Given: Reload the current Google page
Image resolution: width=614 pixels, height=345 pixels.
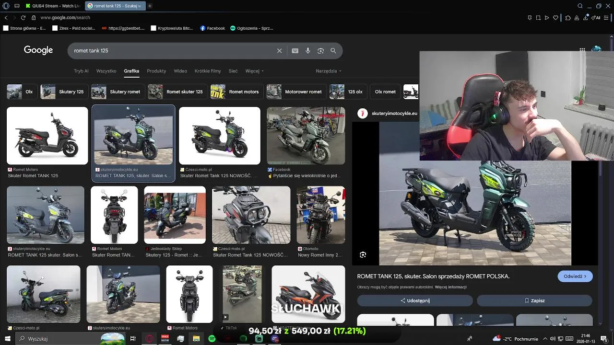Looking at the screenshot, I should pyautogui.click(x=23, y=18).
